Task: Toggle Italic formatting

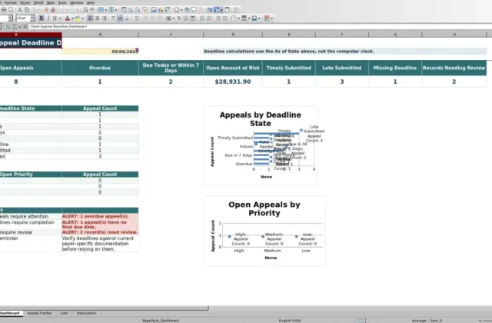Action: pos(48,18)
